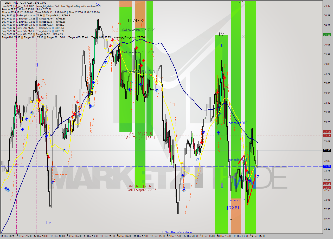Select the 'Sell 161.8 | 72.61' level label
The width and height of the screenshot is (333, 239).
pos(140,186)
